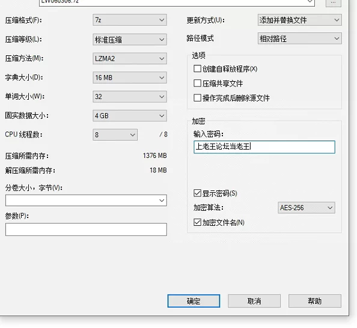Click the 输入密码 text field
Image resolution: width=357 pixels, height=328 pixels.
point(264,147)
